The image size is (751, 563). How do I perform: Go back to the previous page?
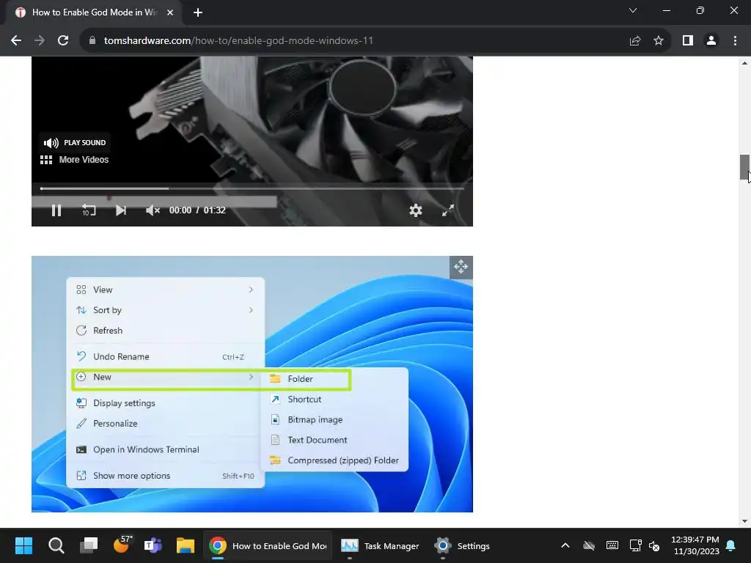(x=16, y=41)
